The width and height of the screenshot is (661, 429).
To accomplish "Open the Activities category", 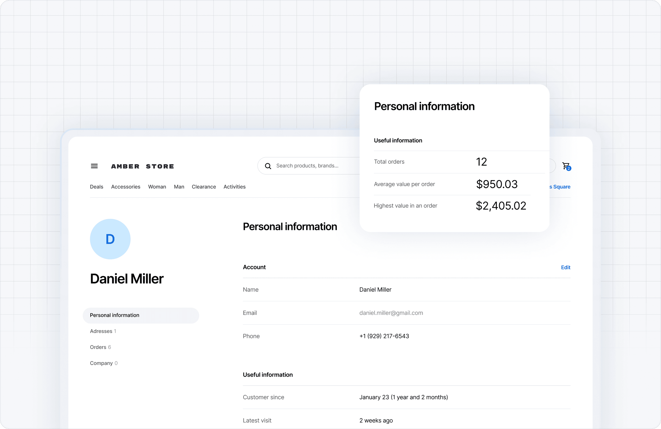I will click(x=234, y=187).
